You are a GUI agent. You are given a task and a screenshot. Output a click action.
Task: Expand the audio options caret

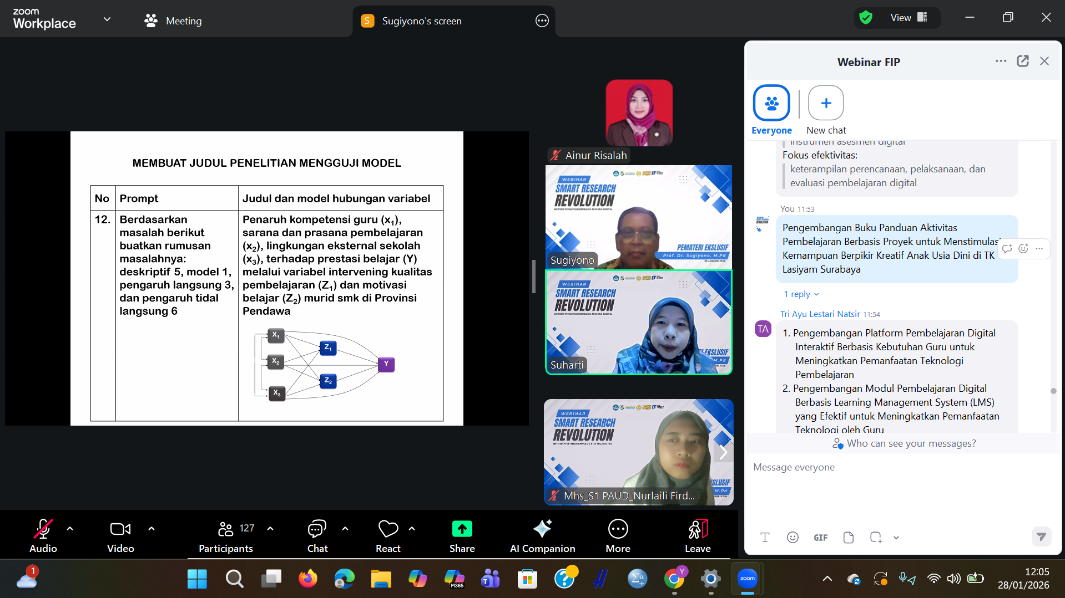[70, 529]
